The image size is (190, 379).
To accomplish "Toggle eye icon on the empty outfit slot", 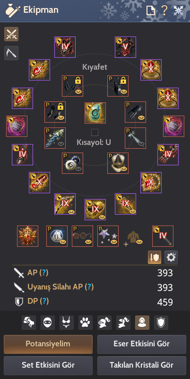I will (x=139, y=242).
